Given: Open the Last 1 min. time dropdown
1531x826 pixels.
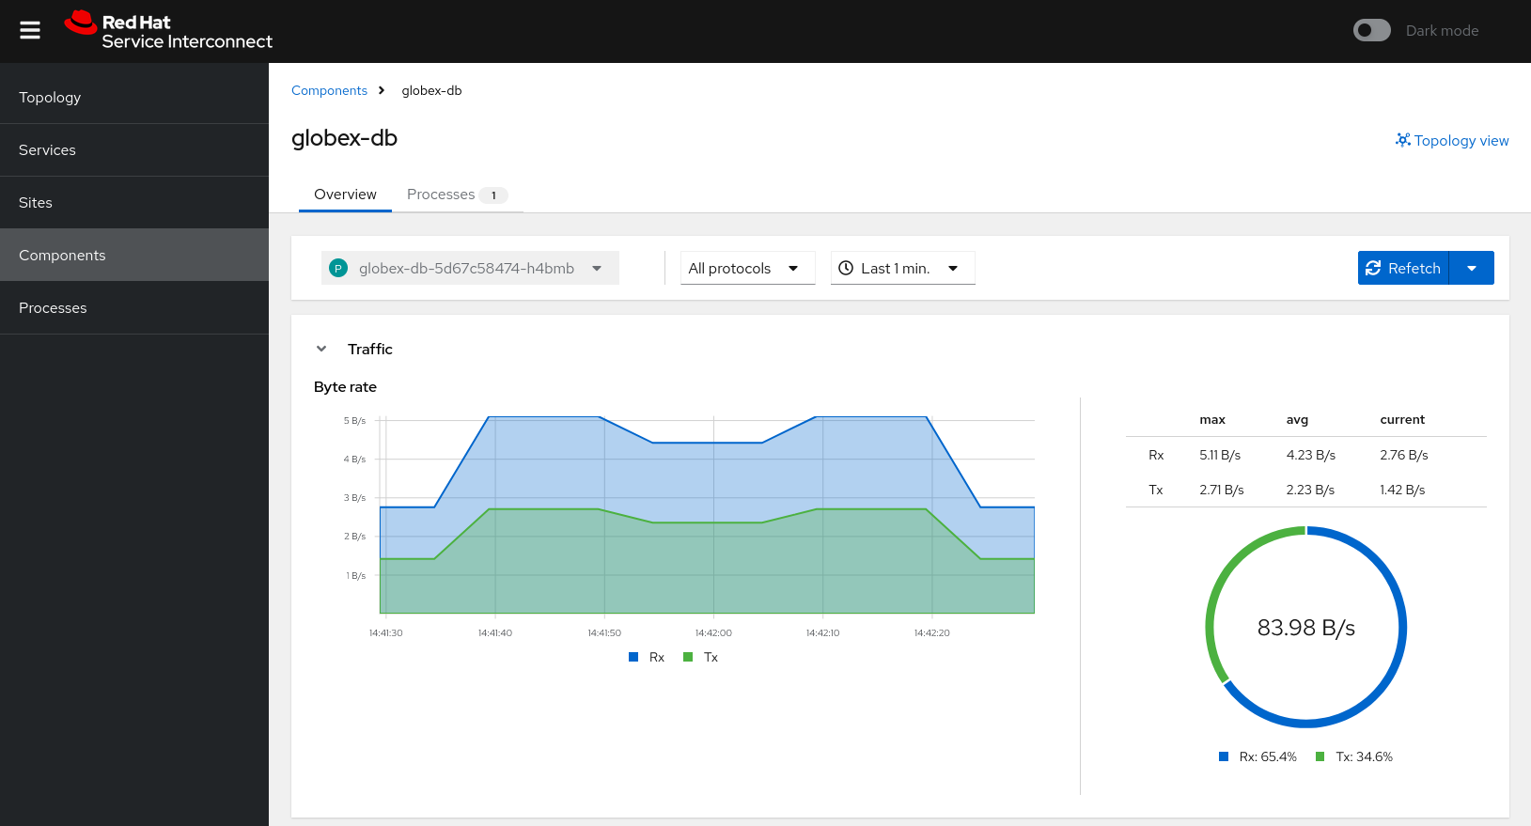Looking at the screenshot, I should [902, 268].
